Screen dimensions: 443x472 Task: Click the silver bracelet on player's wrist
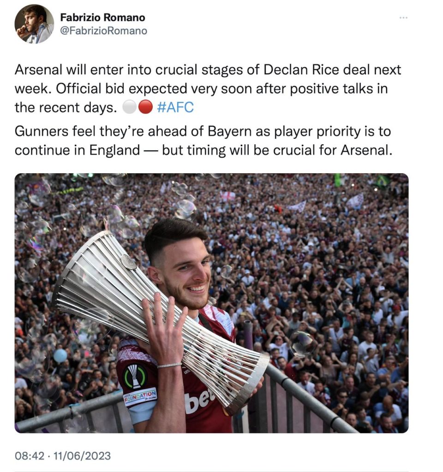[x=169, y=366]
